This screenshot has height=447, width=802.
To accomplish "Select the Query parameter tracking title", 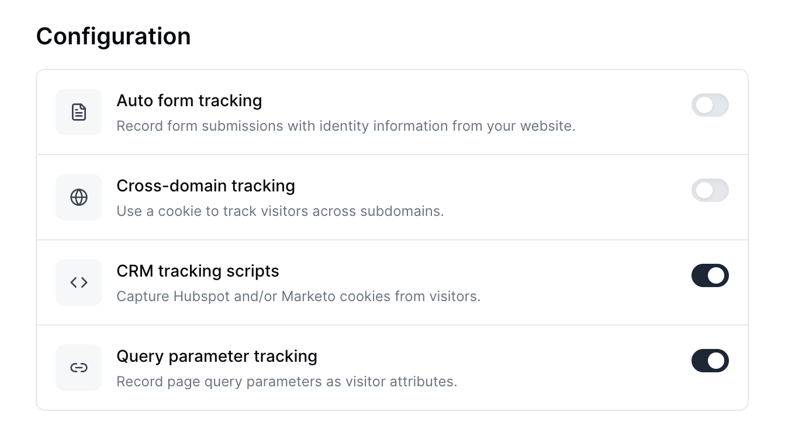I will 216,357.
